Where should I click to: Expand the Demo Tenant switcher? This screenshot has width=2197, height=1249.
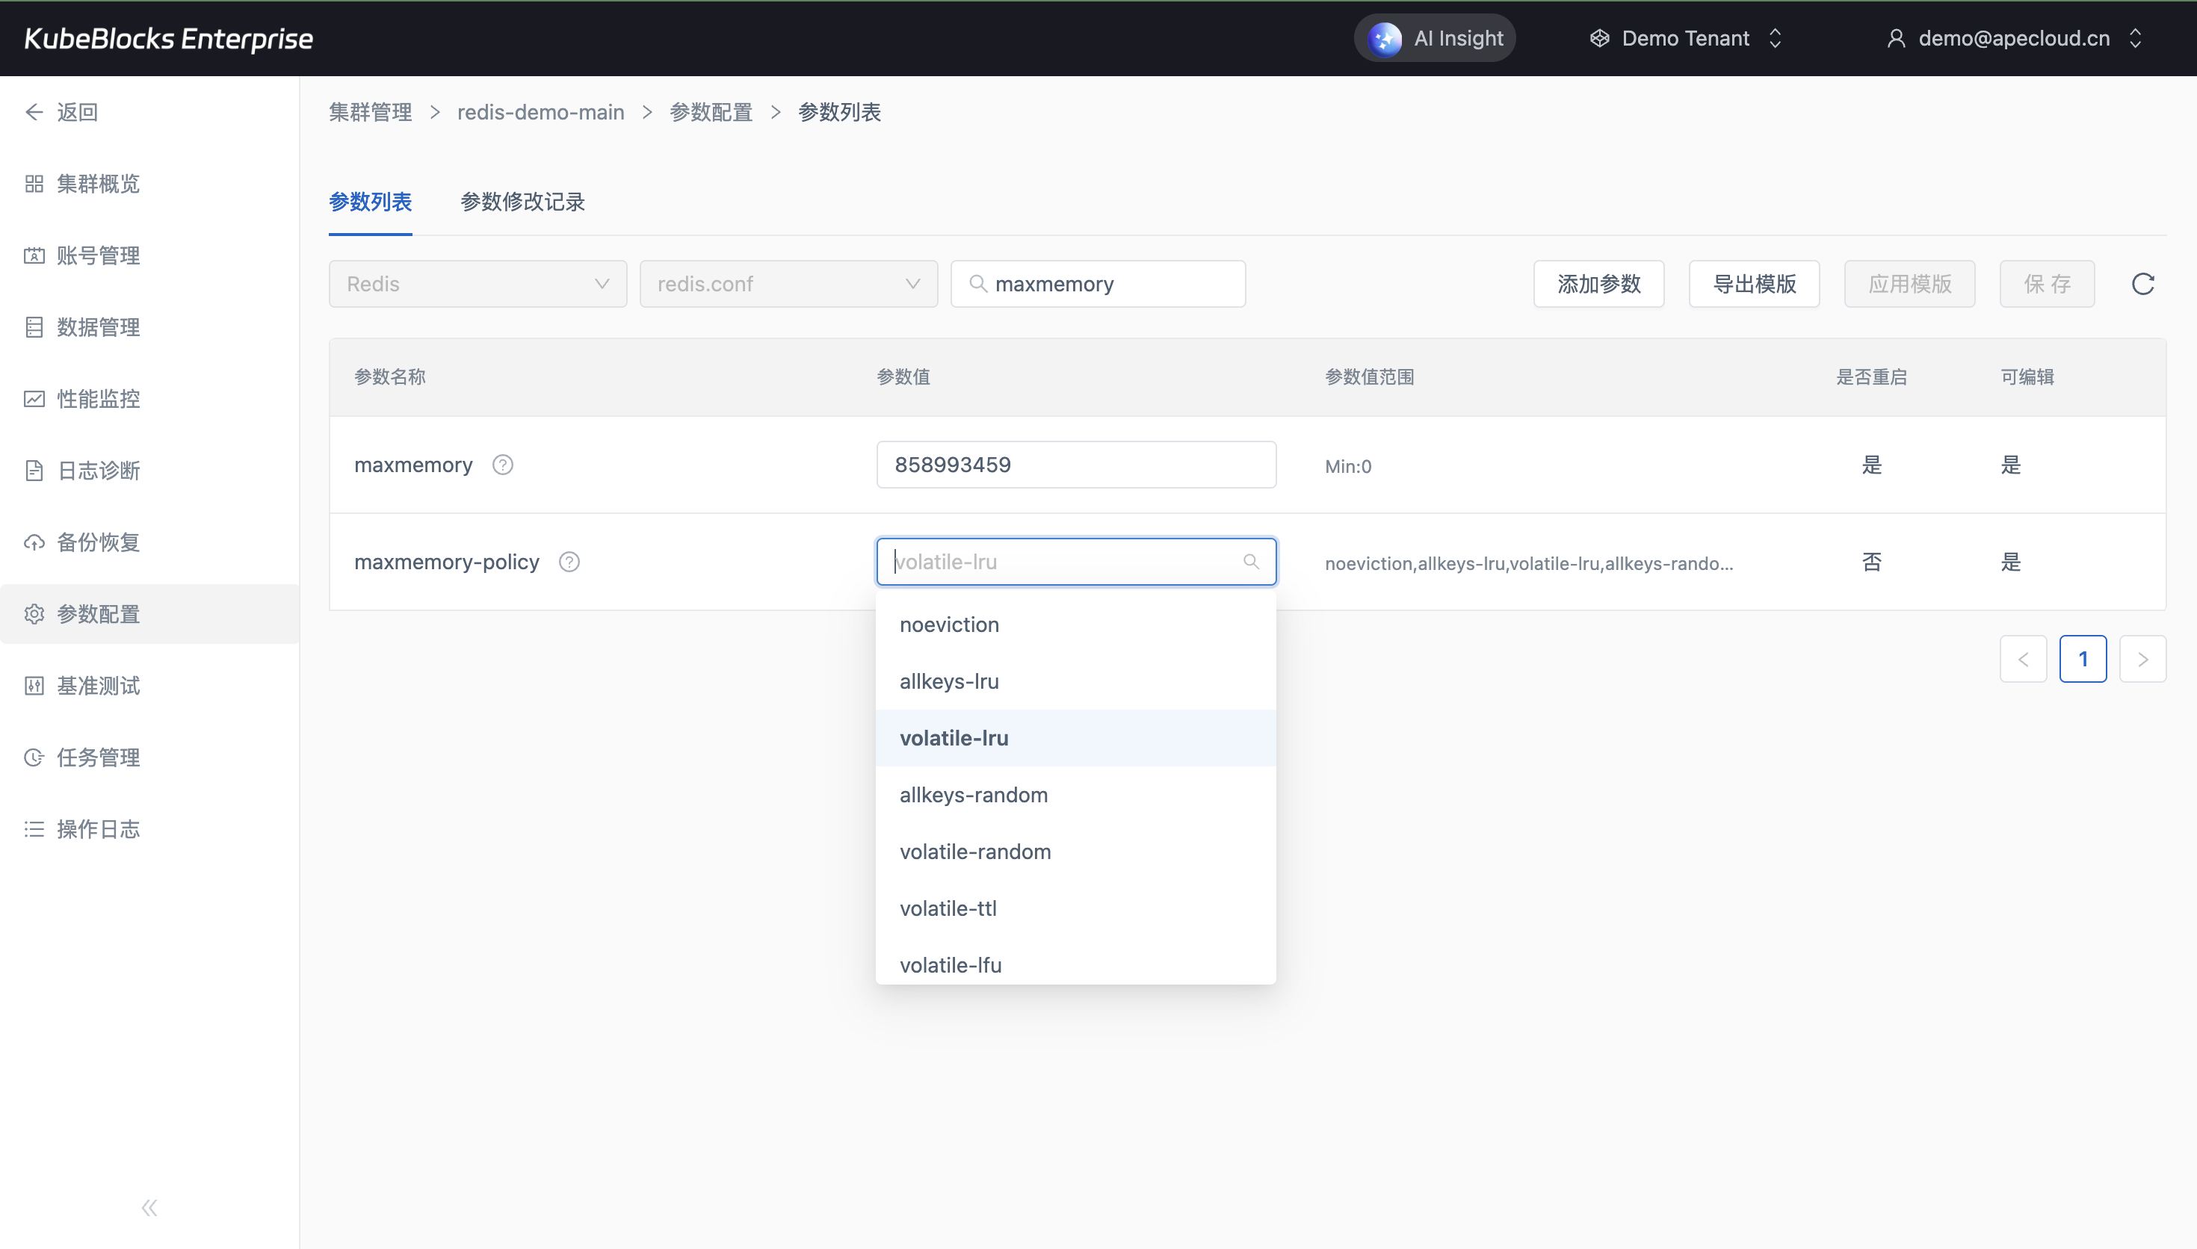point(1685,39)
